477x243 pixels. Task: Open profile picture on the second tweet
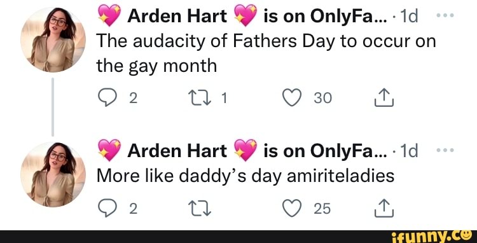[x=53, y=174]
